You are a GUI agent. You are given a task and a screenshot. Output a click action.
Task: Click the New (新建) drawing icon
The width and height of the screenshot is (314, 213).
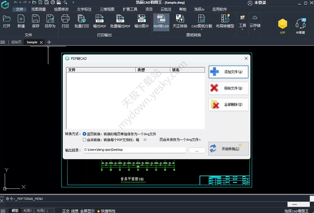click(x=21, y=21)
